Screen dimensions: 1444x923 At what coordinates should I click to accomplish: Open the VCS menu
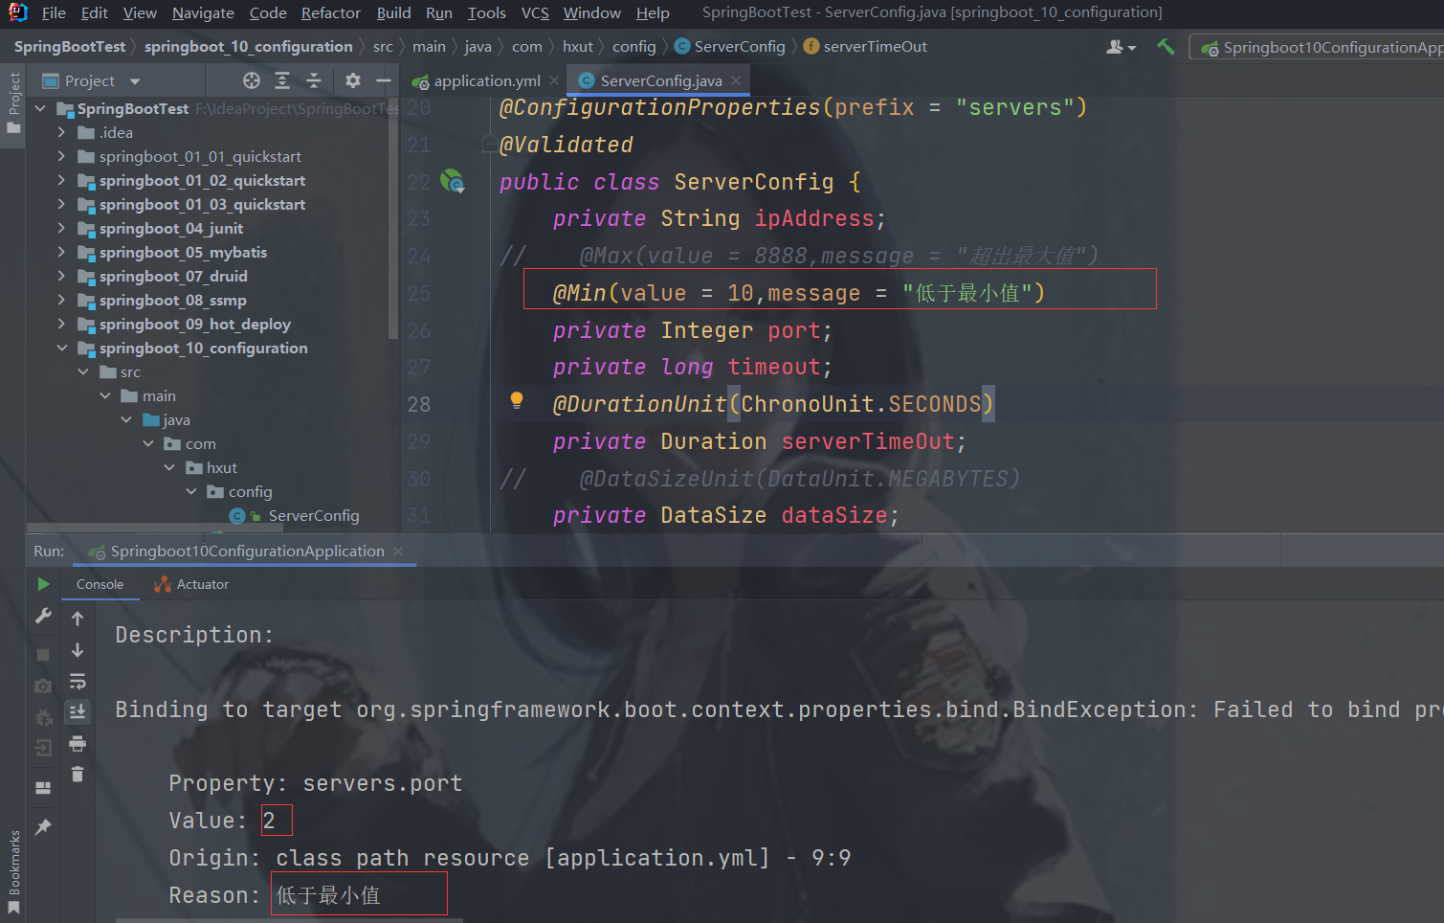[x=535, y=12]
